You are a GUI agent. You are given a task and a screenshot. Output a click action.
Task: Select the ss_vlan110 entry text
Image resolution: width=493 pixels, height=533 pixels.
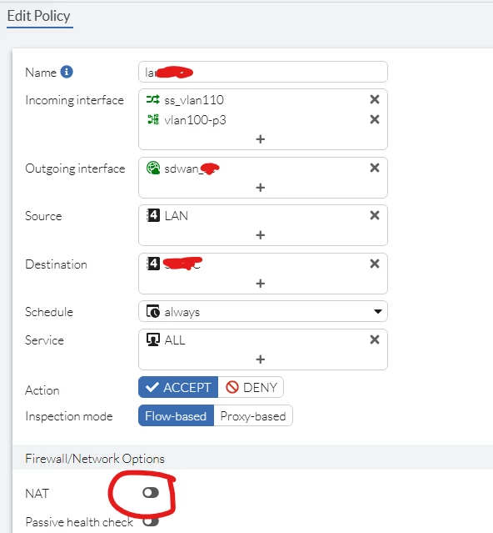[194, 100]
